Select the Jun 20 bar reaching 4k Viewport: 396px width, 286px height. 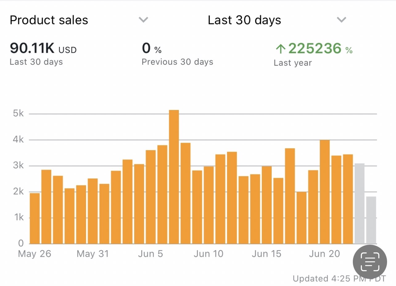325,192
